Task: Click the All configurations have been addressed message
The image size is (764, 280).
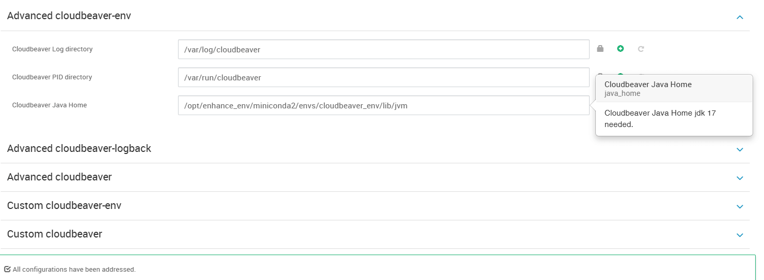Action: pyautogui.click(x=74, y=270)
